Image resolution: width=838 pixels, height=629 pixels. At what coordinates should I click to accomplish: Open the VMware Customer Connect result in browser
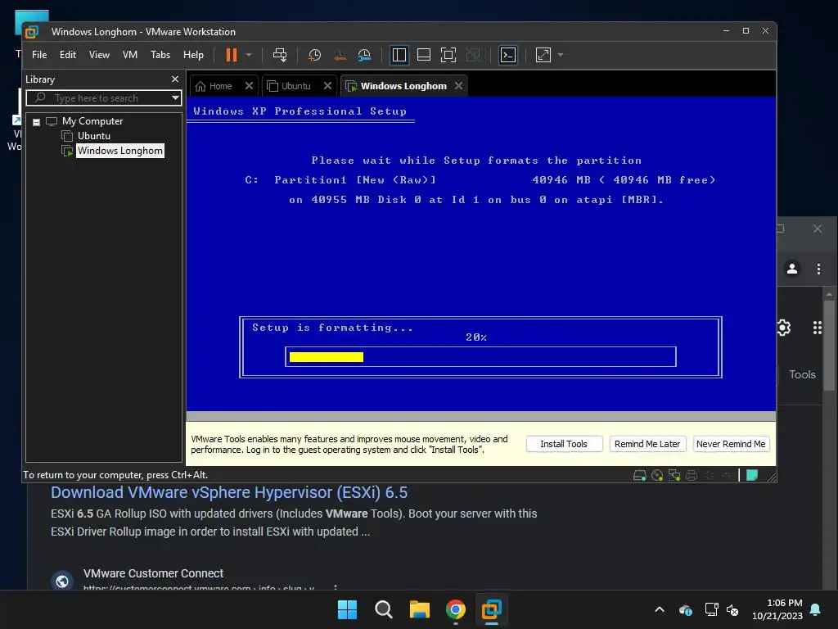point(153,573)
